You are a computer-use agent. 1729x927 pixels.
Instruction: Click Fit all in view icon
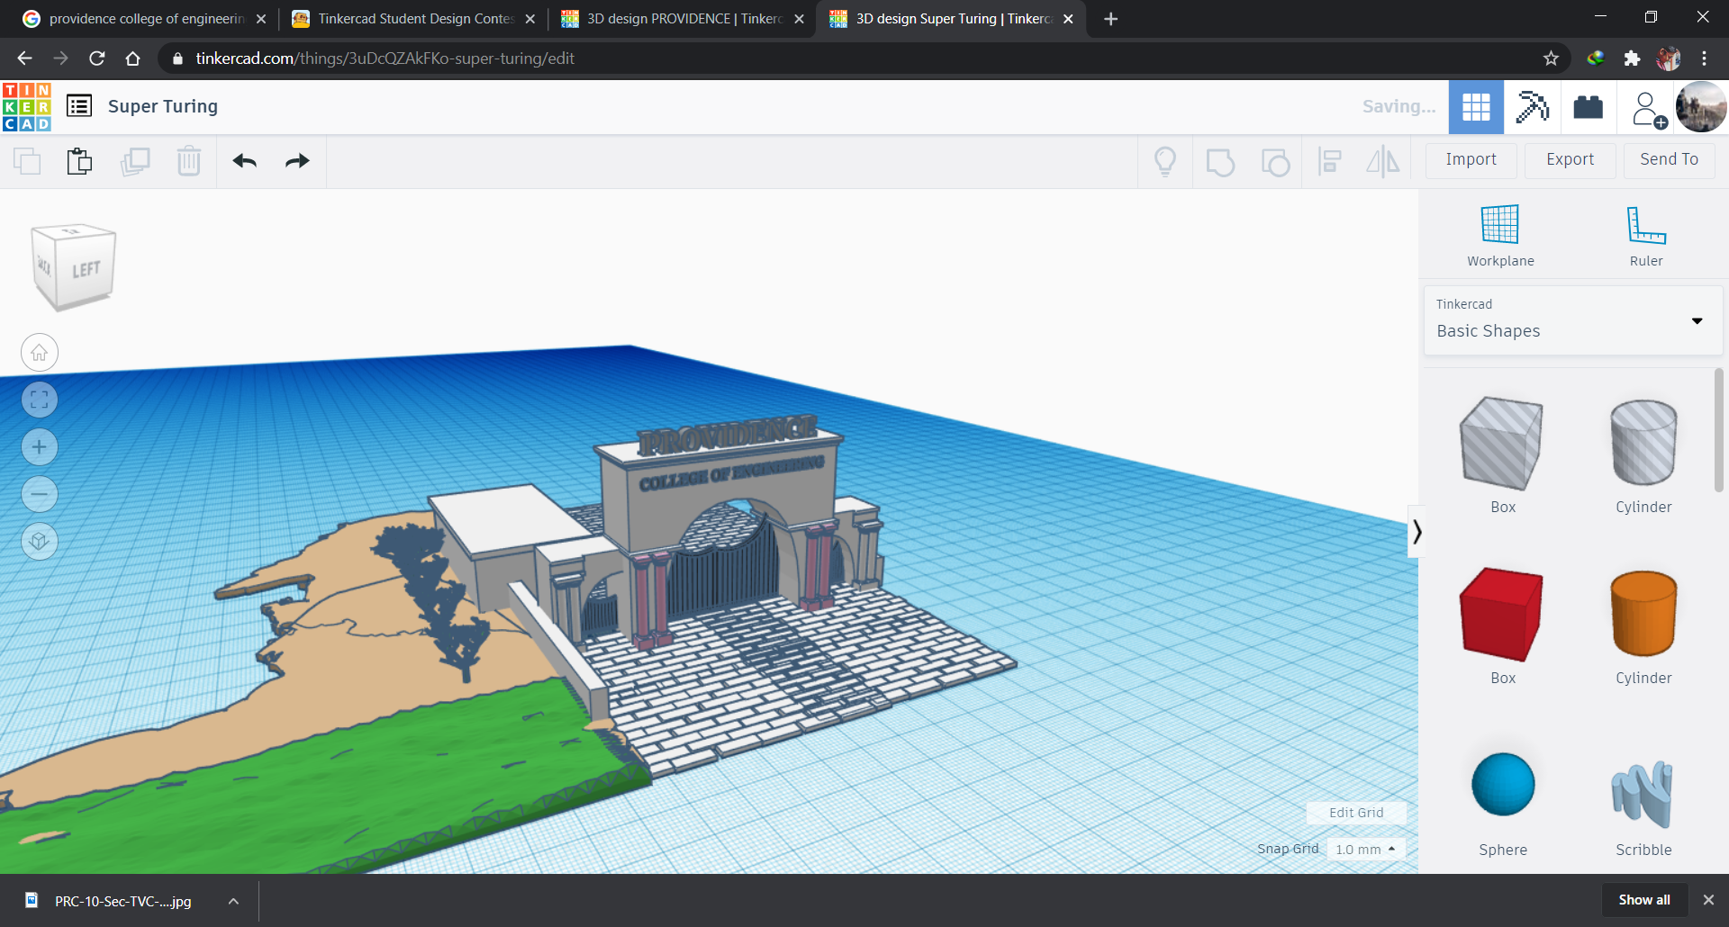pos(40,400)
